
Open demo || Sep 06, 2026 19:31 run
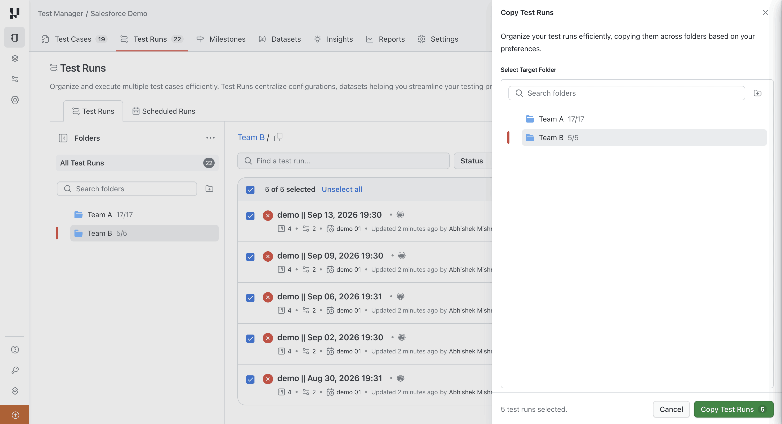coord(329,297)
